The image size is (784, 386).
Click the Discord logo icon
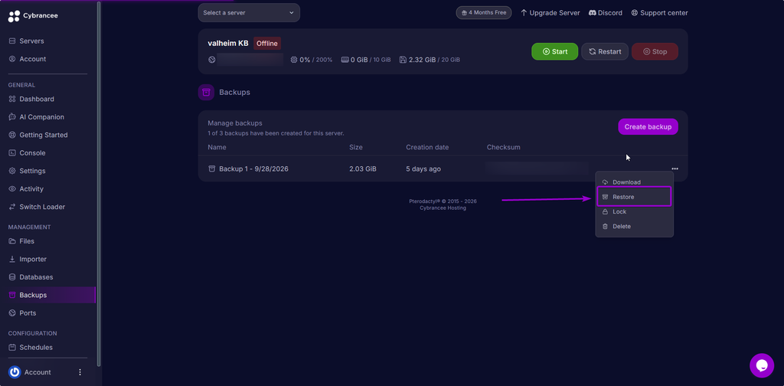click(x=592, y=12)
